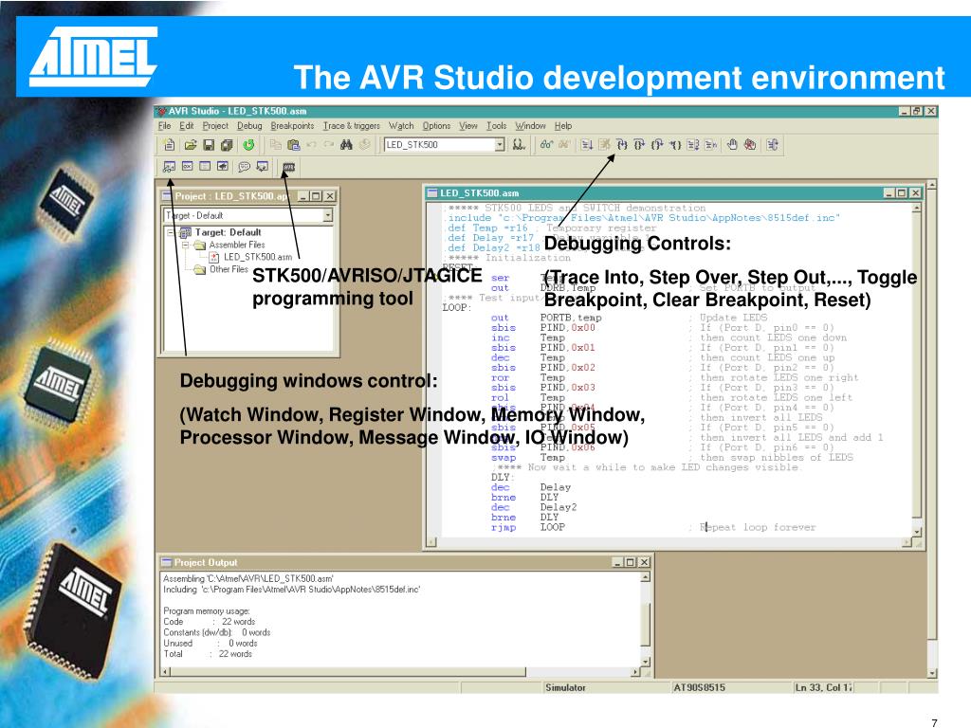Viewport: 971px width, 728px height.
Task: Clear breakpoints with the crossed-out hand icon
Action: coord(750,145)
